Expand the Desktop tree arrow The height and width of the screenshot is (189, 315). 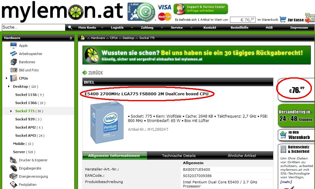pos(9,86)
